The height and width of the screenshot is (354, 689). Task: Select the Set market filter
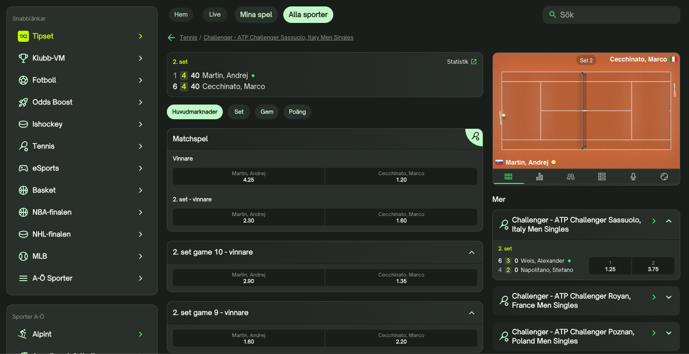click(239, 112)
